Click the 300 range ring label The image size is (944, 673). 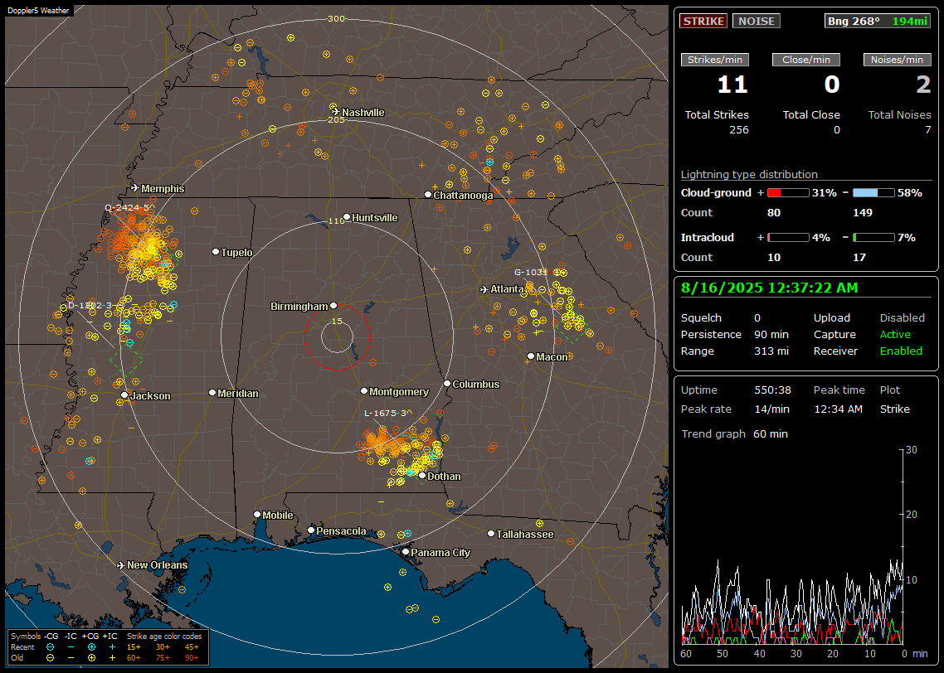[x=336, y=18]
